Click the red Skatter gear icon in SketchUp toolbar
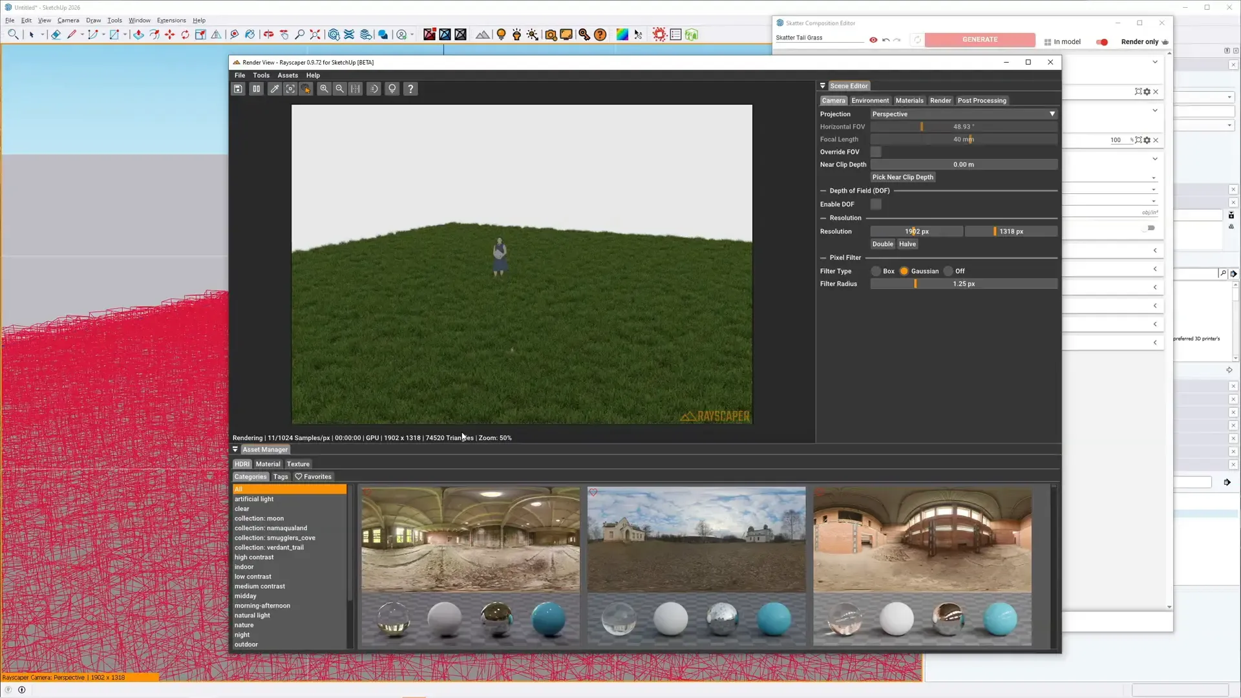Viewport: 1241px width, 698px height. pos(659,34)
